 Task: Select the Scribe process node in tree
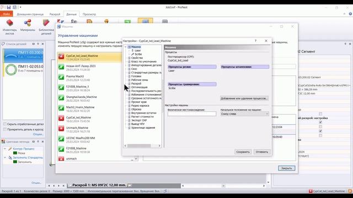(x=138, y=54)
